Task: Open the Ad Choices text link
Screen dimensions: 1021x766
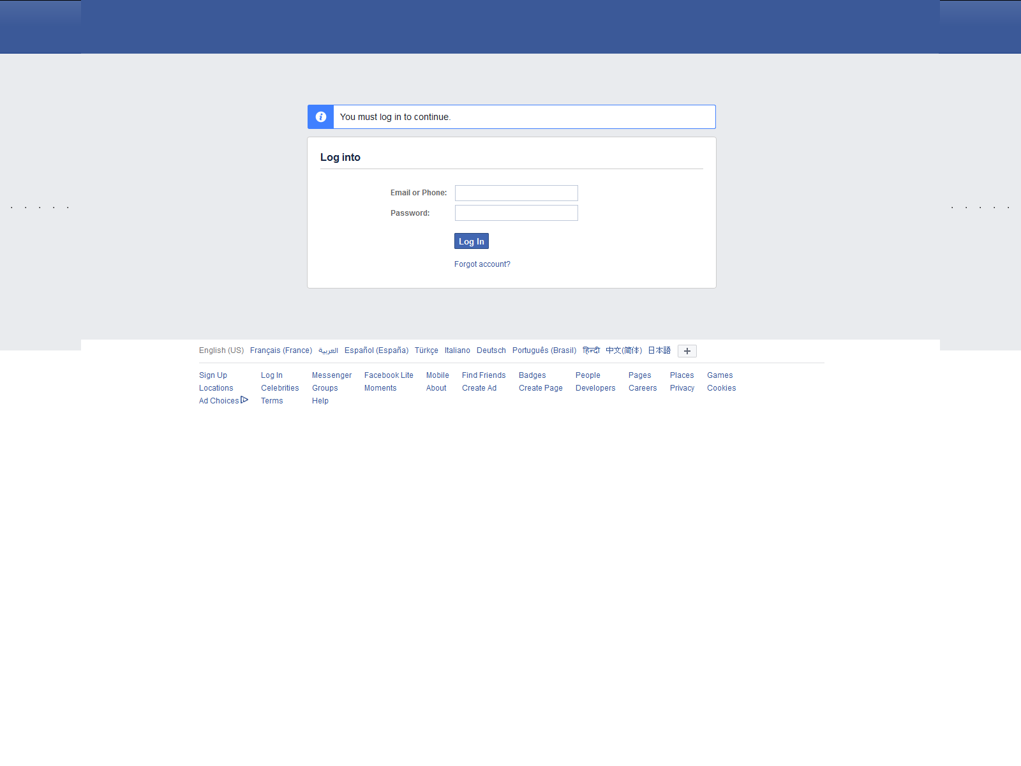Action: click(219, 401)
